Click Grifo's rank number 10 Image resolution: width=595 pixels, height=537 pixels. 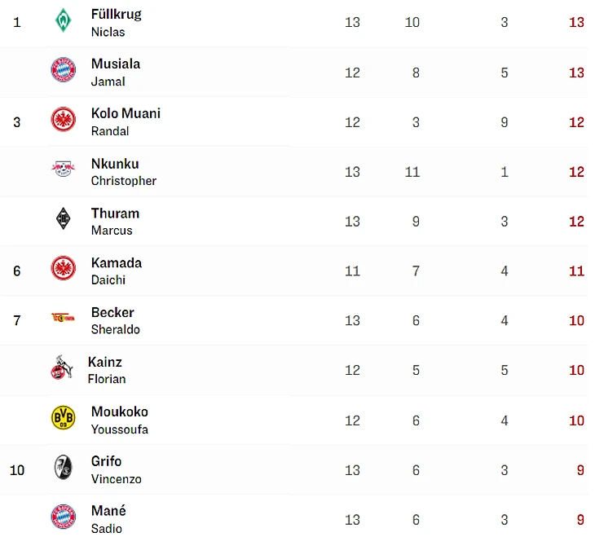[x=17, y=470]
